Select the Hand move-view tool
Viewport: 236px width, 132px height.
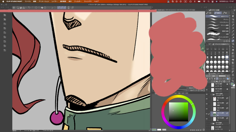click(233, 16)
